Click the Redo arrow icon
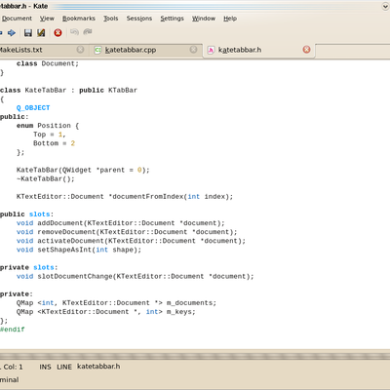The image size is (390, 390). (88, 32)
